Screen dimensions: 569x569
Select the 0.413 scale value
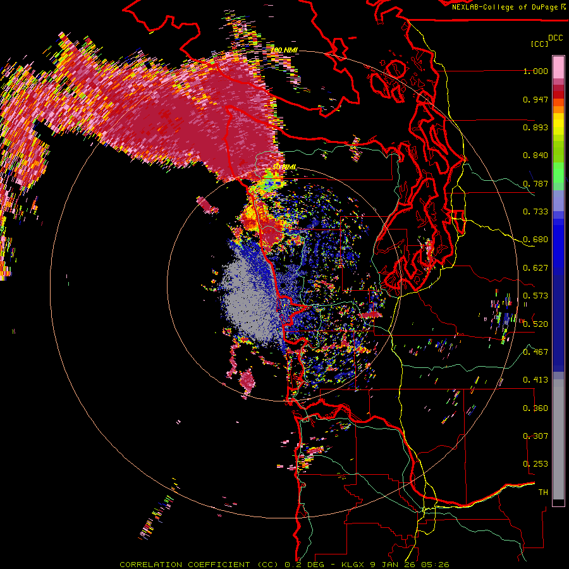(x=535, y=380)
